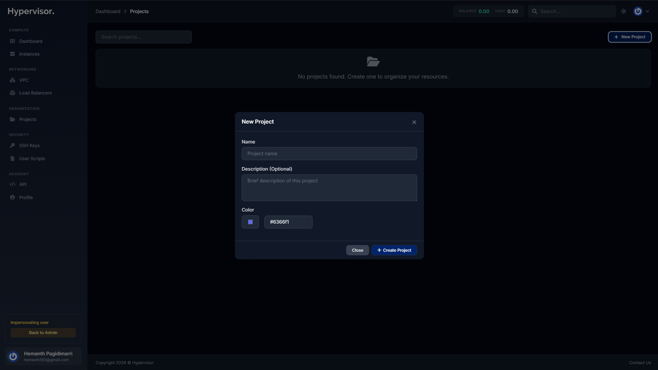Click Back to Admin to stop impersonating
The image size is (658, 370).
click(43, 332)
